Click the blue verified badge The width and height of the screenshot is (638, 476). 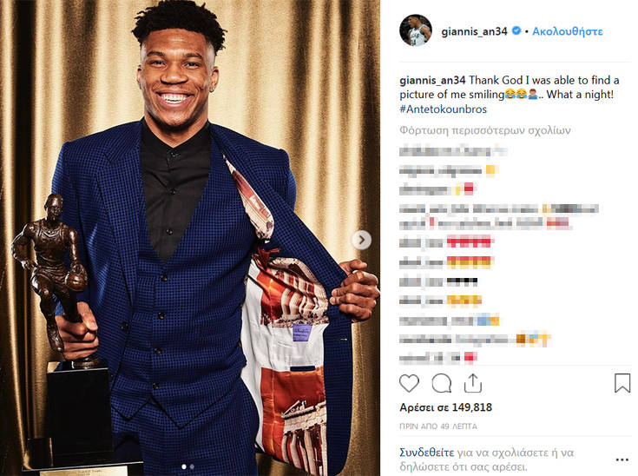point(516,30)
